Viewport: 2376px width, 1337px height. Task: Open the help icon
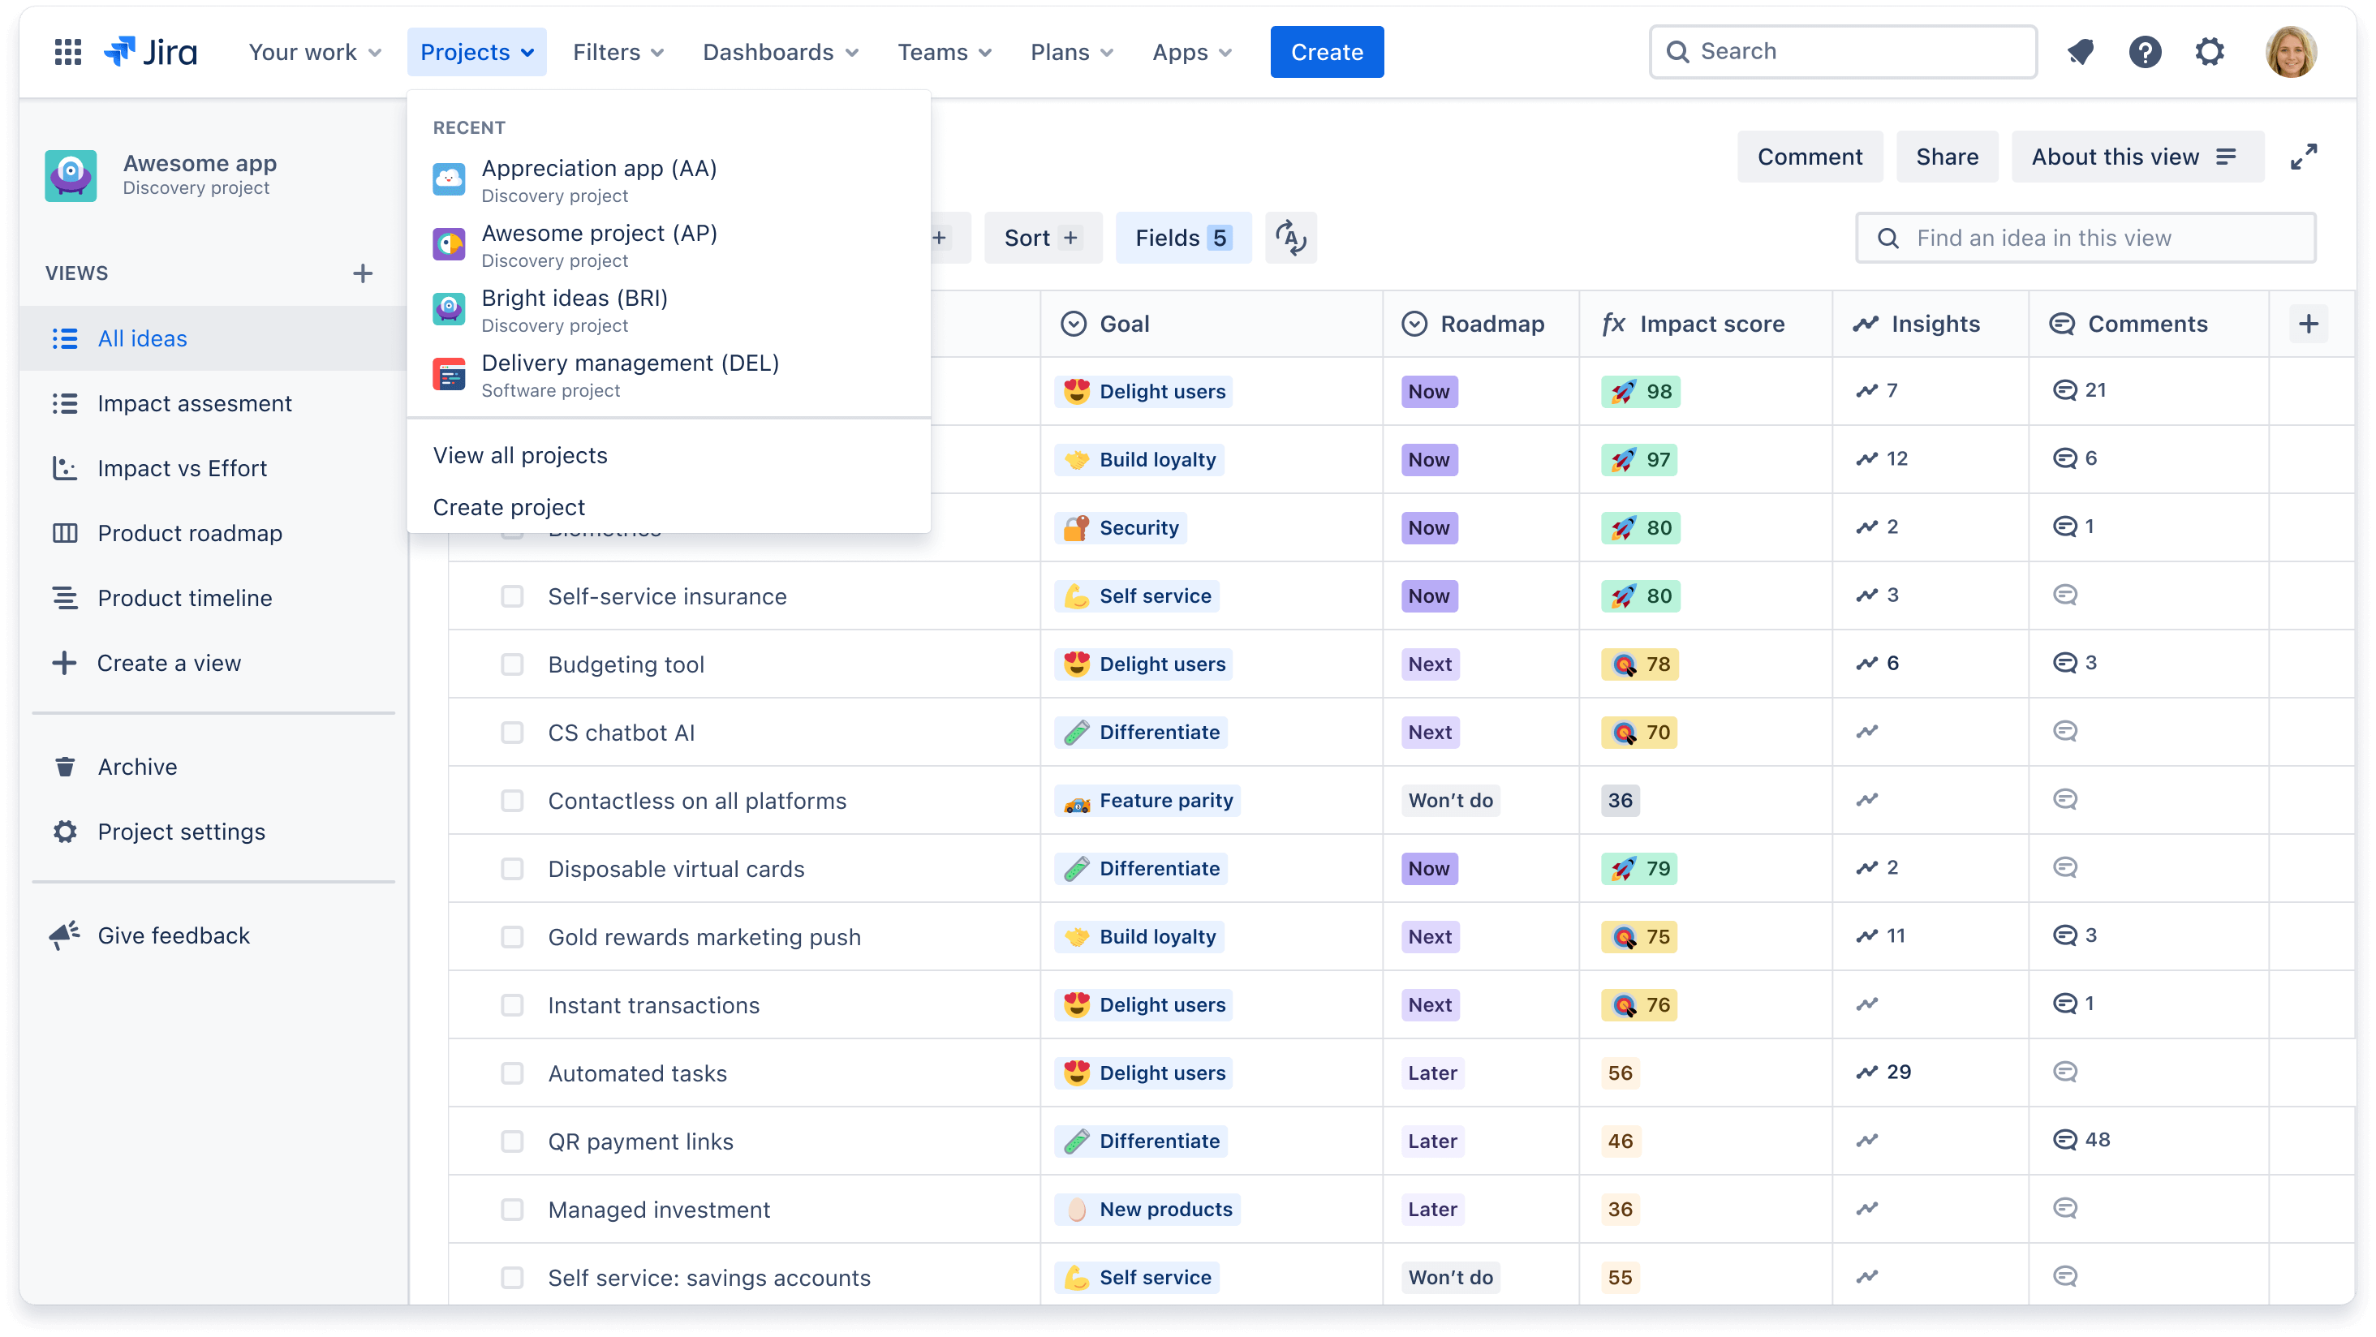2146,52
